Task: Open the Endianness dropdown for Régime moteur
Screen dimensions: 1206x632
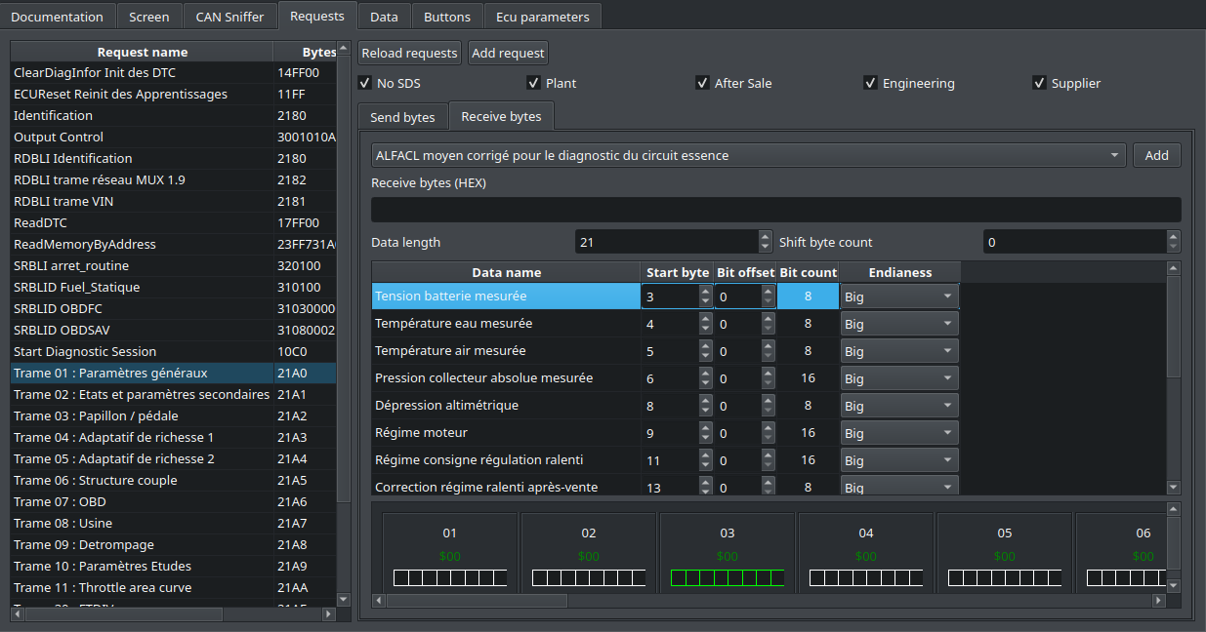Action: click(945, 432)
